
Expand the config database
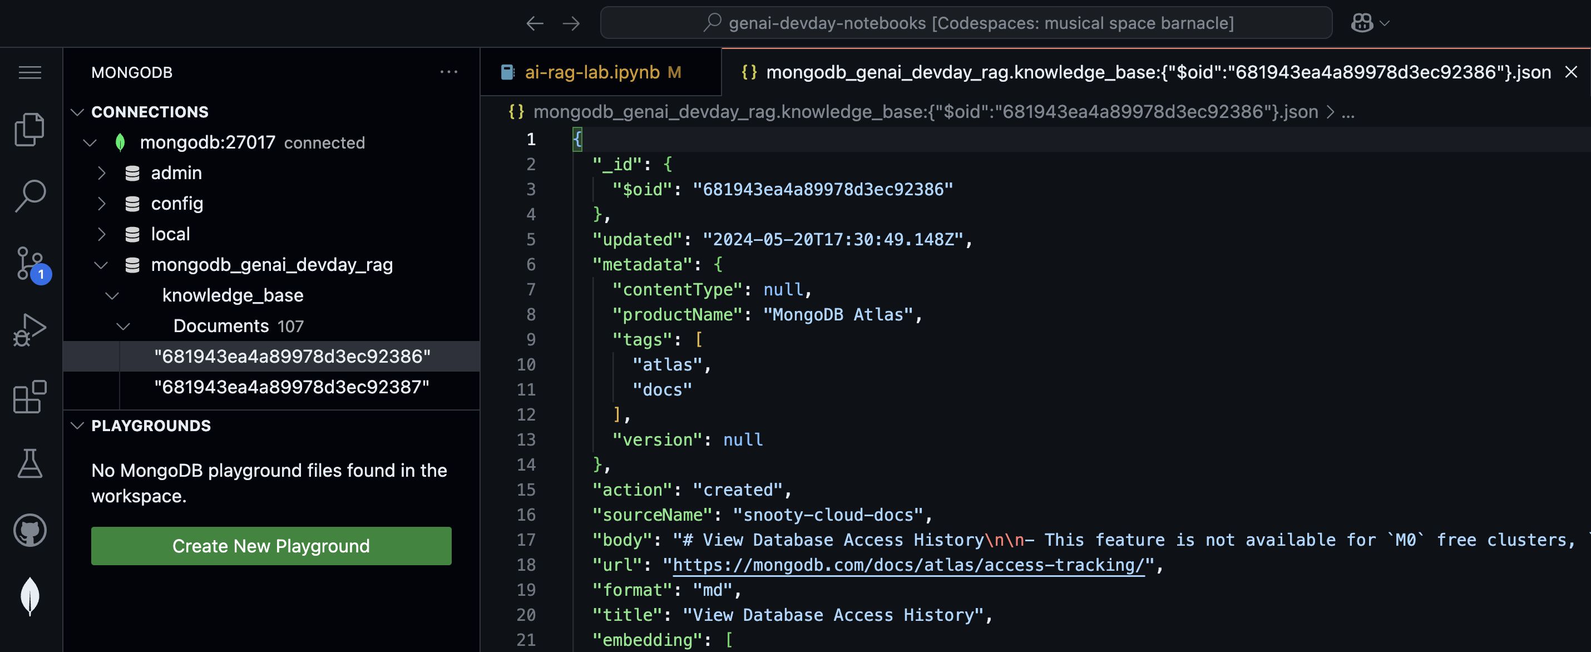pyautogui.click(x=102, y=204)
